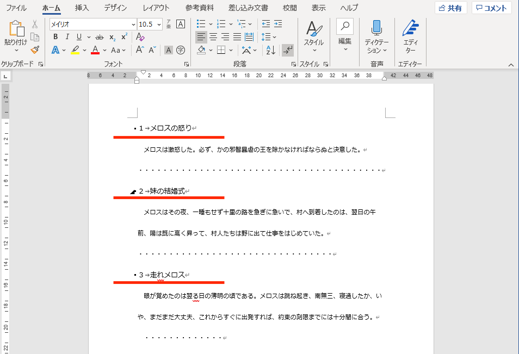519x354 pixels.
Task: Click the heading text 'メロスの怒り'
Action: point(171,128)
